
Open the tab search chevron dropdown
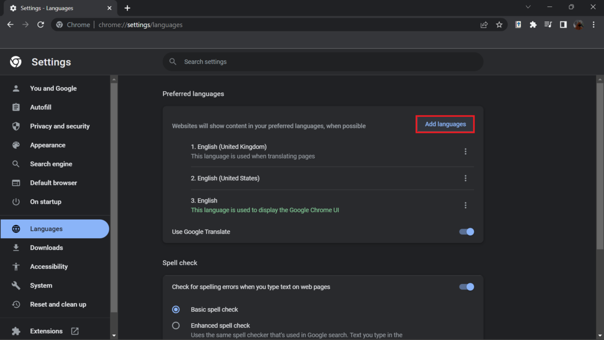tap(528, 8)
